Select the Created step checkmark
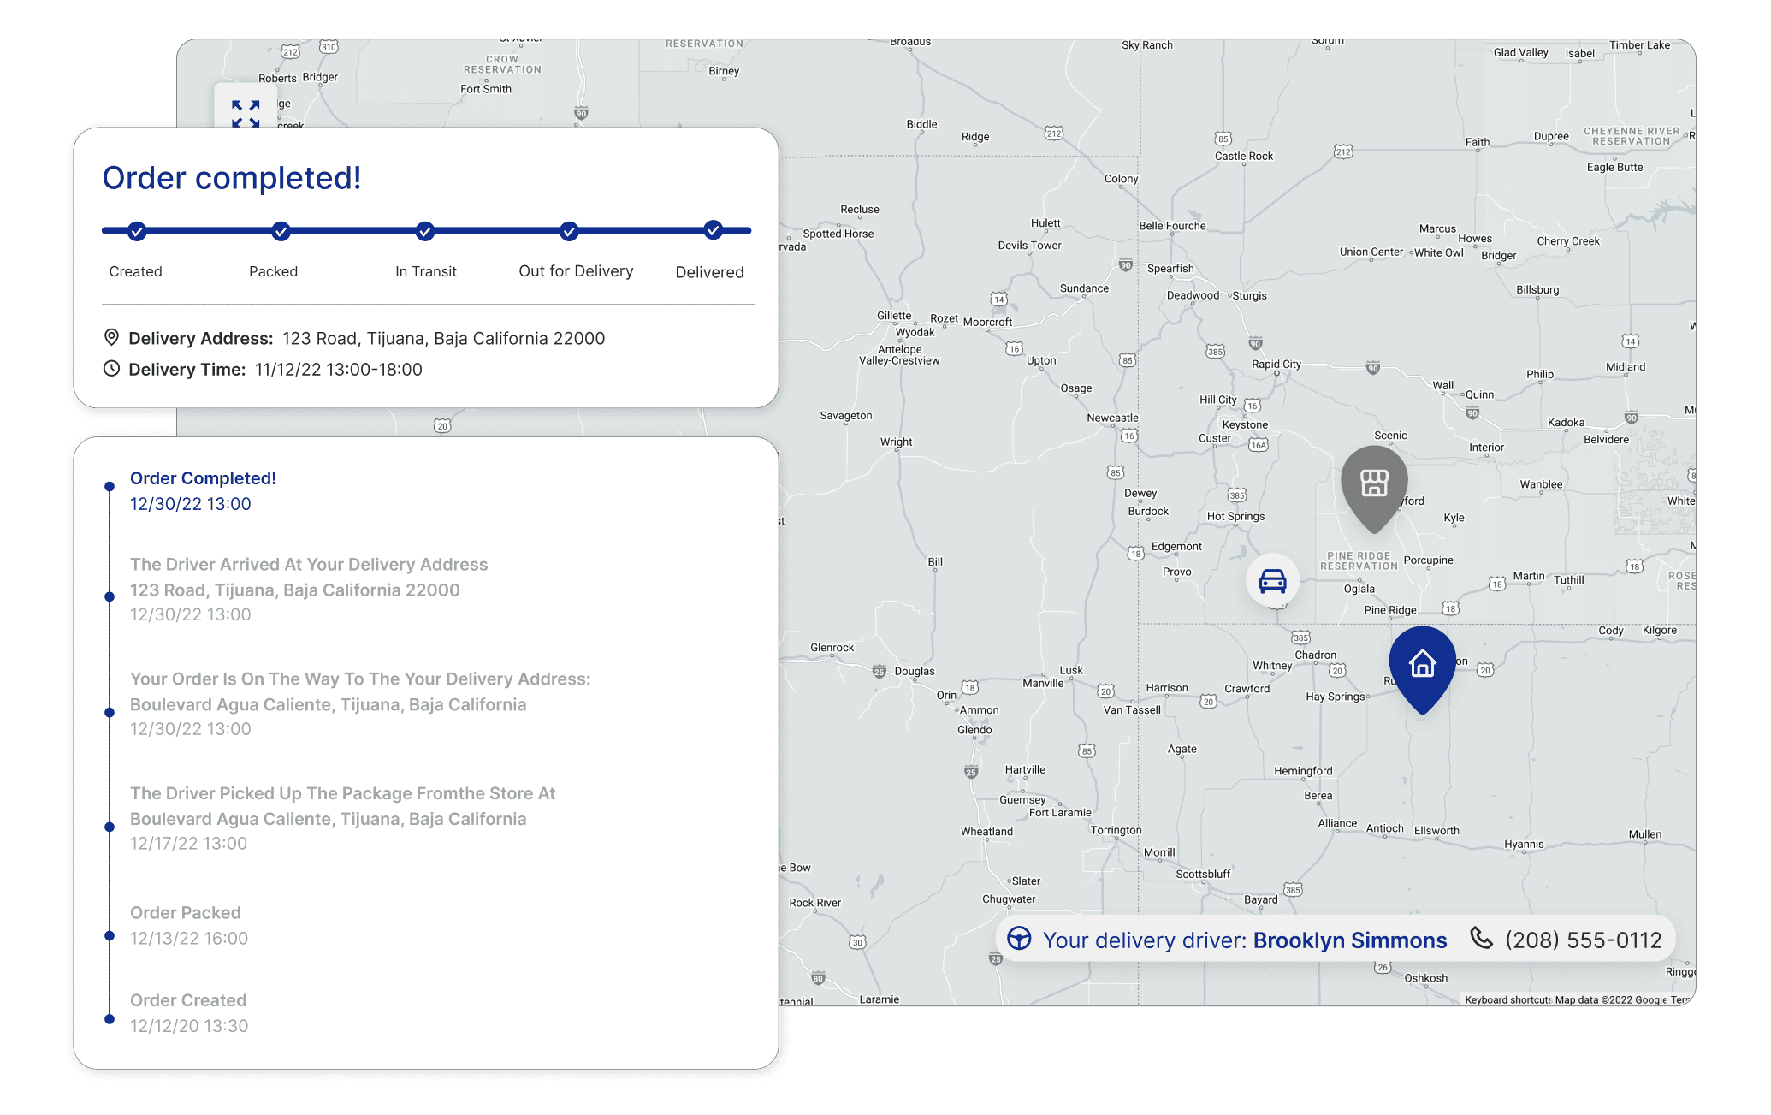 click(137, 231)
